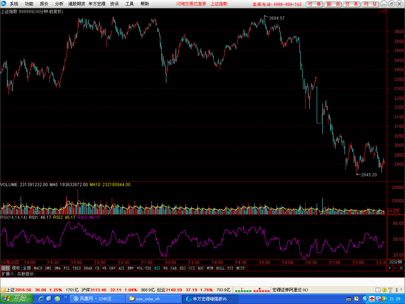Click the yellow upload icon in the status bar

pos(384,290)
